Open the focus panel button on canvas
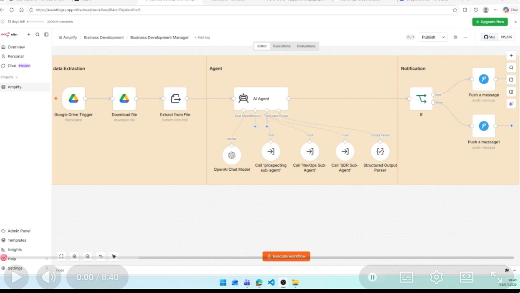The height and width of the screenshot is (293, 520). [x=511, y=92]
